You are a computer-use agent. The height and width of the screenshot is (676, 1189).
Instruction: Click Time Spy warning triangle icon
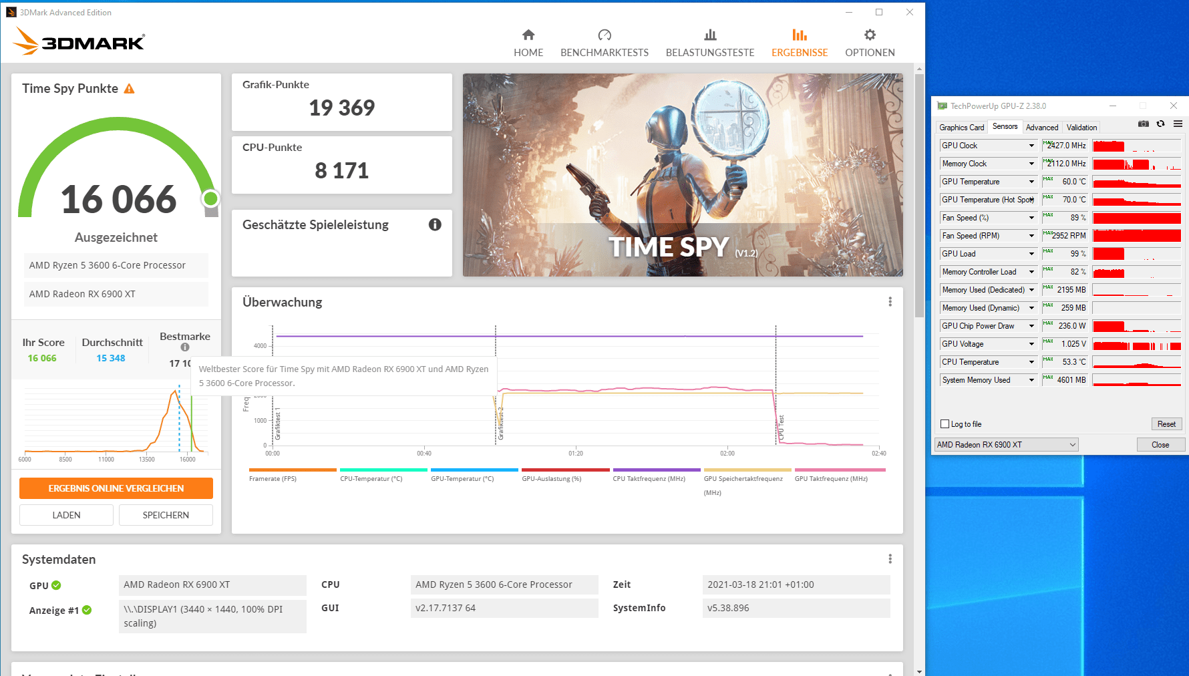point(130,89)
